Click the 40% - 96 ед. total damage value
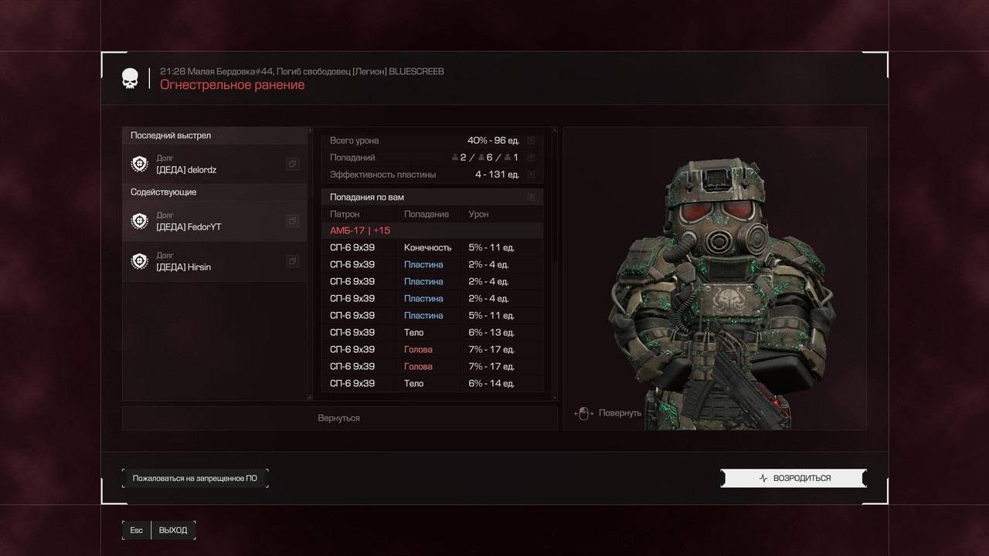The width and height of the screenshot is (989, 556). pos(493,141)
